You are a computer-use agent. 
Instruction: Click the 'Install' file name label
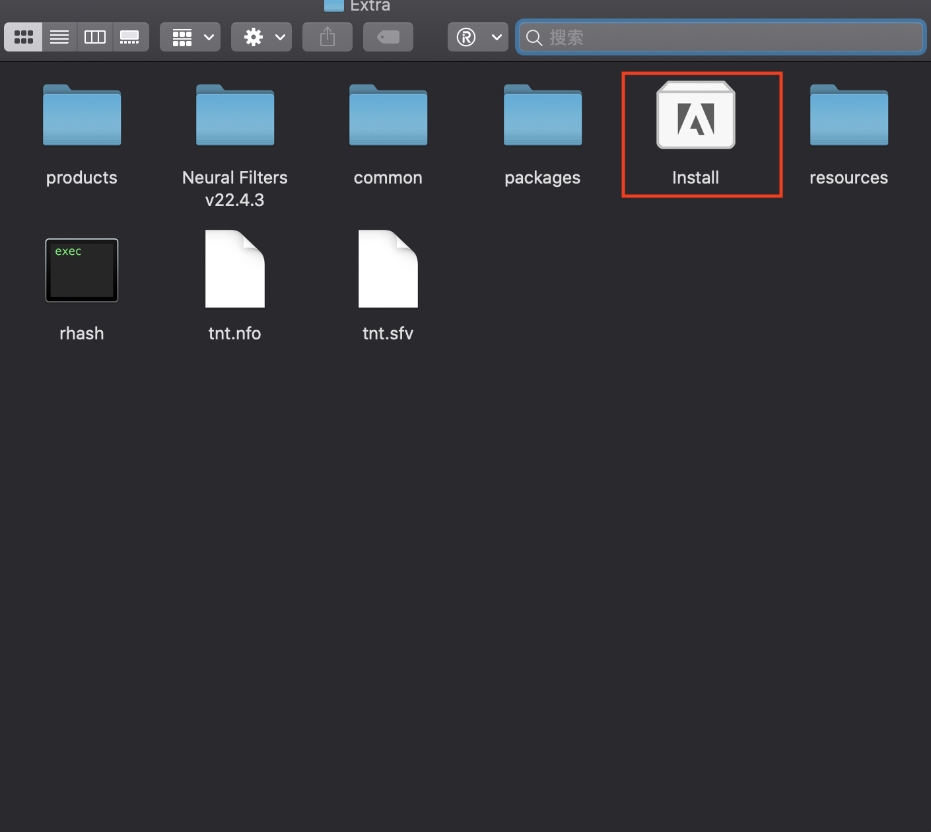click(x=696, y=178)
